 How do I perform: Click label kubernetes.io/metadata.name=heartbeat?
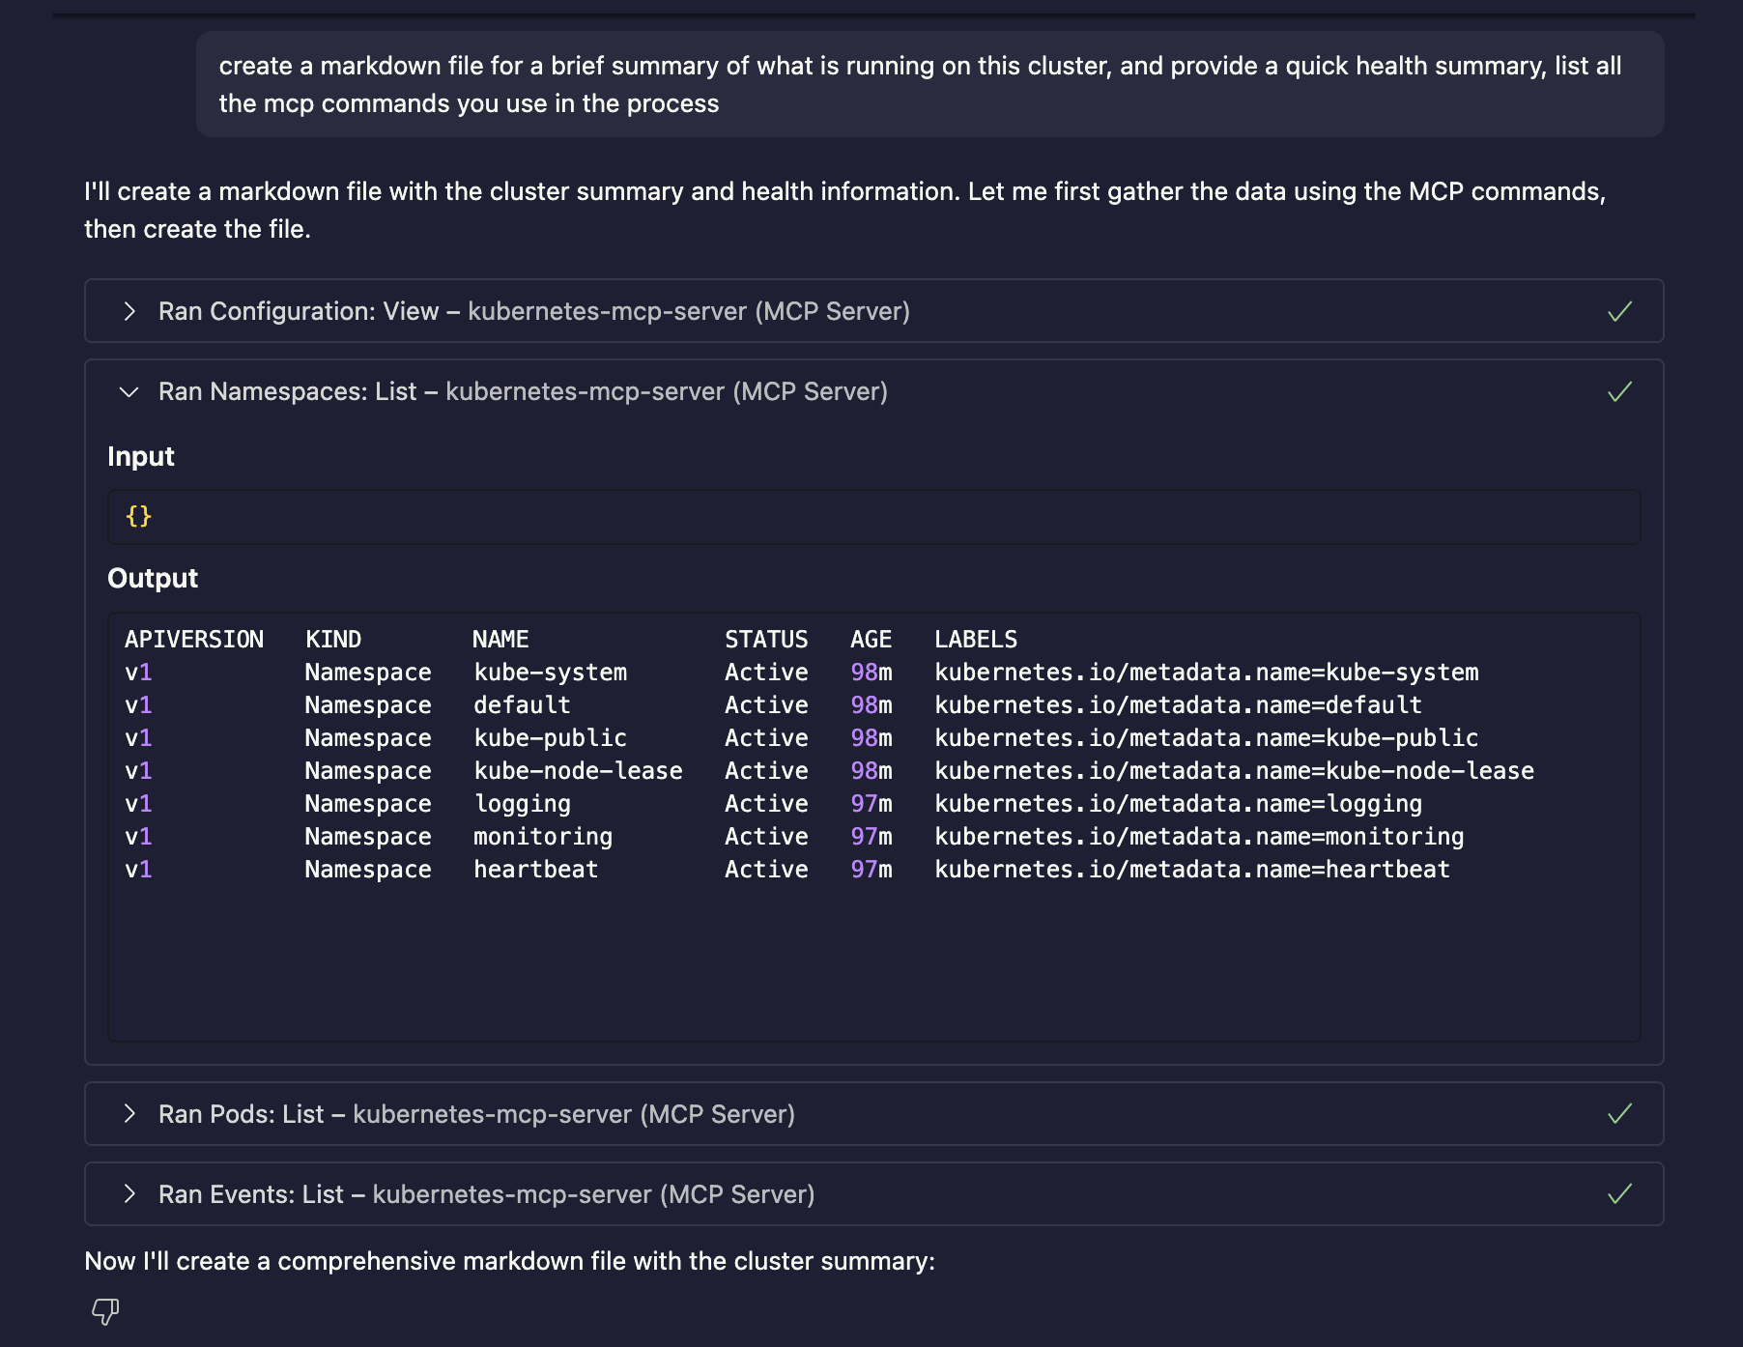[1192, 870]
